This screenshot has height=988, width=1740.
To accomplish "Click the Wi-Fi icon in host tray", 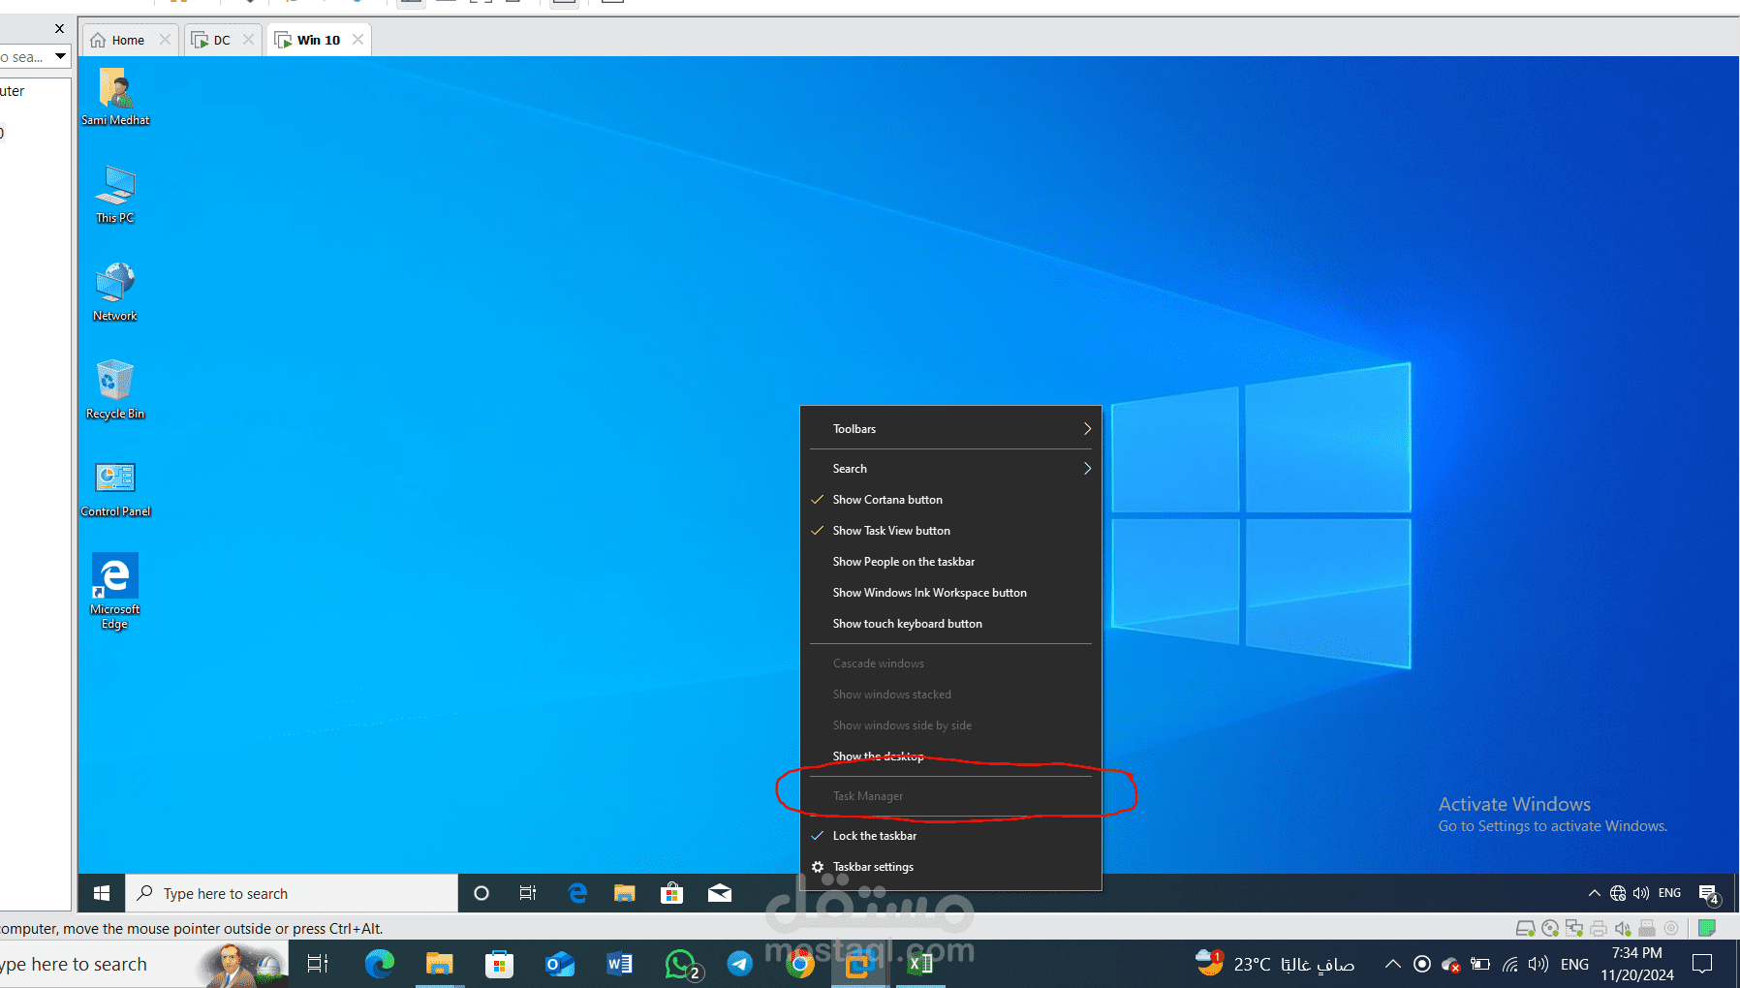I will [x=1510, y=964].
